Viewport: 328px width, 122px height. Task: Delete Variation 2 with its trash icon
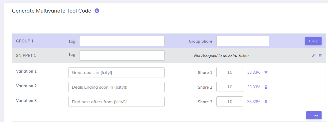(x=266, y=87)
